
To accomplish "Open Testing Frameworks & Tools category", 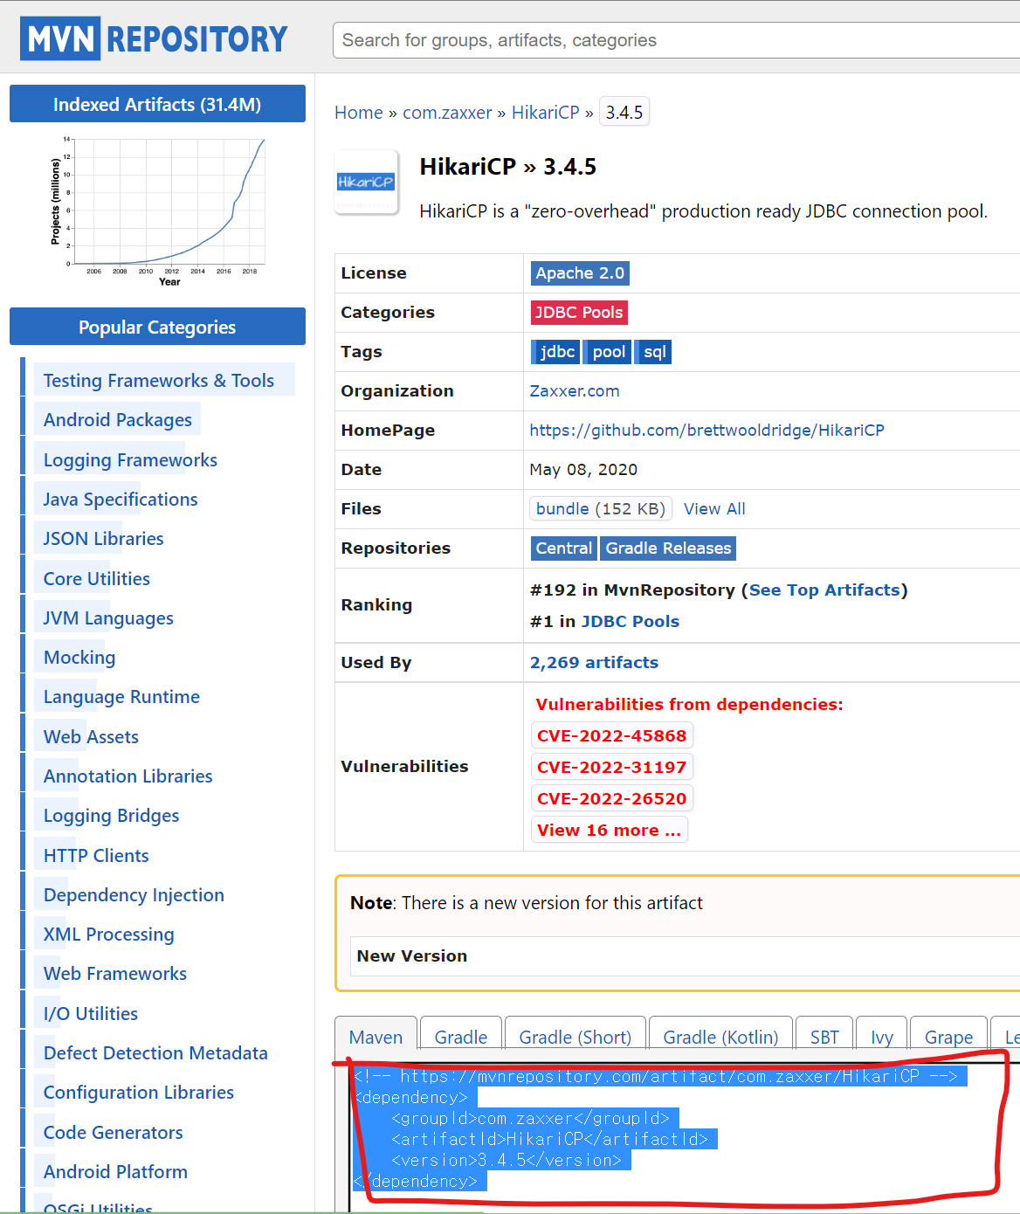I will (x=159, y=381).
